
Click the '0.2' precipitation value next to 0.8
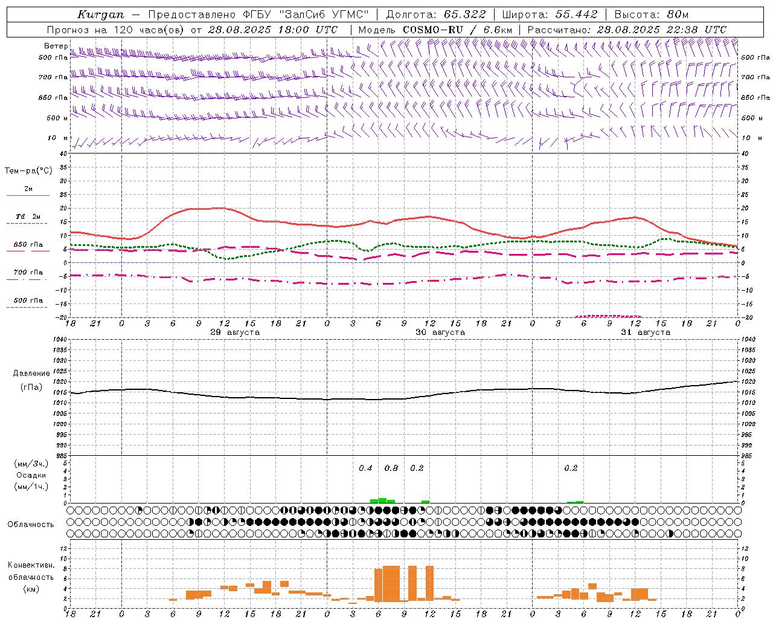[x=417, y=468]
